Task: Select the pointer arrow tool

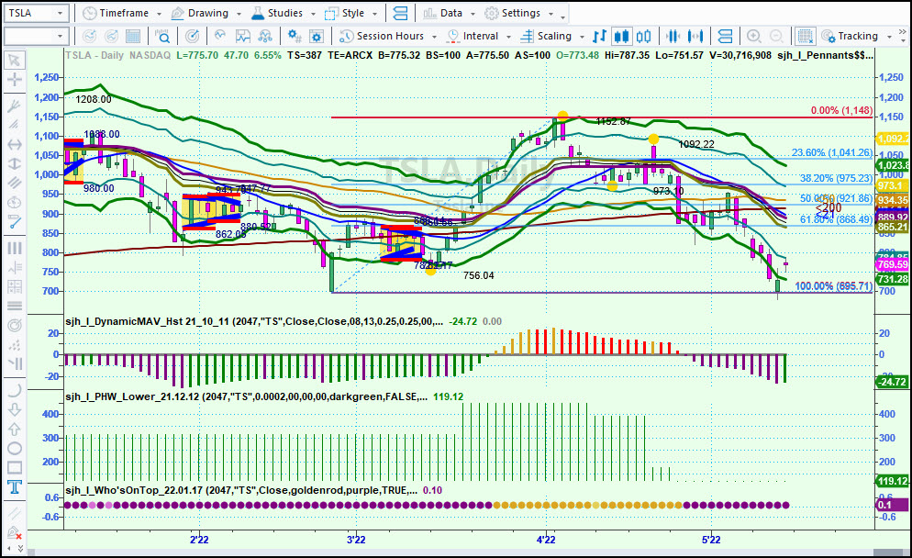Action: click(15, 61)
